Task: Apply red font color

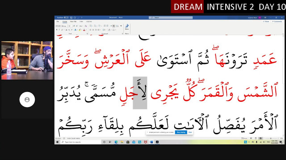Action: point(84,30)
